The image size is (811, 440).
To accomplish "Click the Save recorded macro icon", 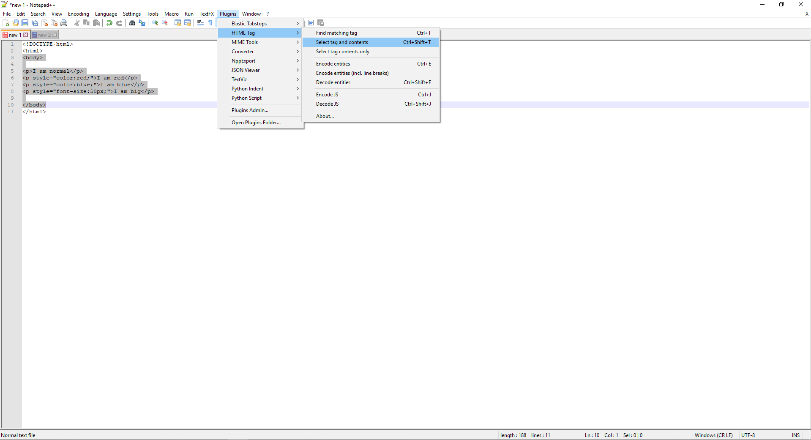I will (321, 23).
